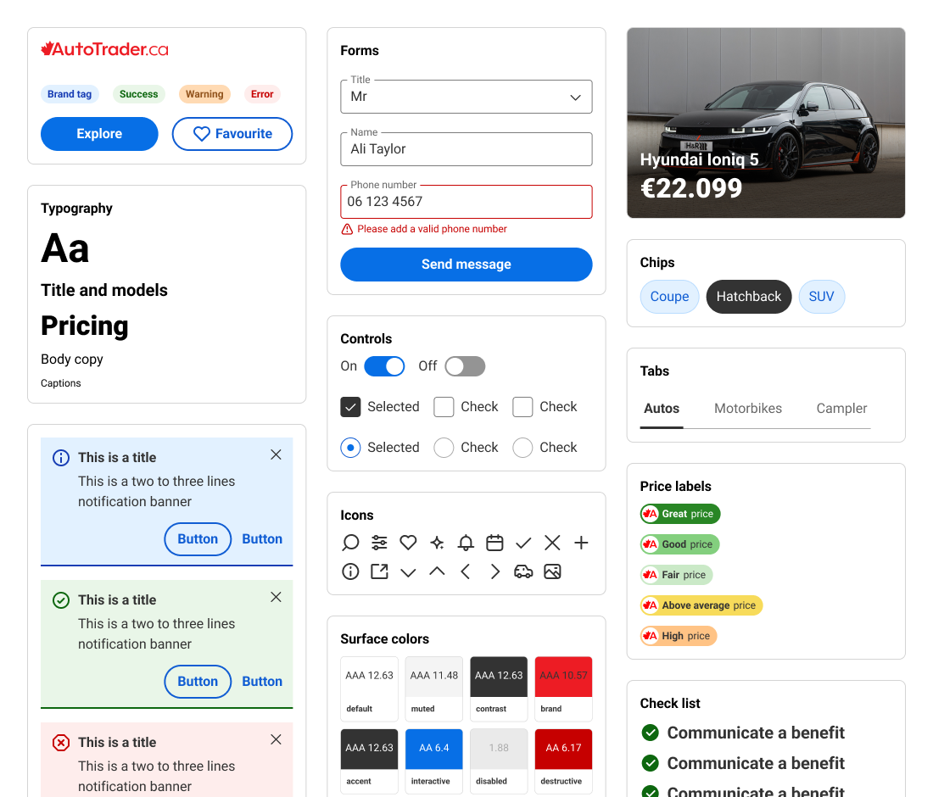
Task: Select the second Check radio button
Action: [x=522, y=448]
